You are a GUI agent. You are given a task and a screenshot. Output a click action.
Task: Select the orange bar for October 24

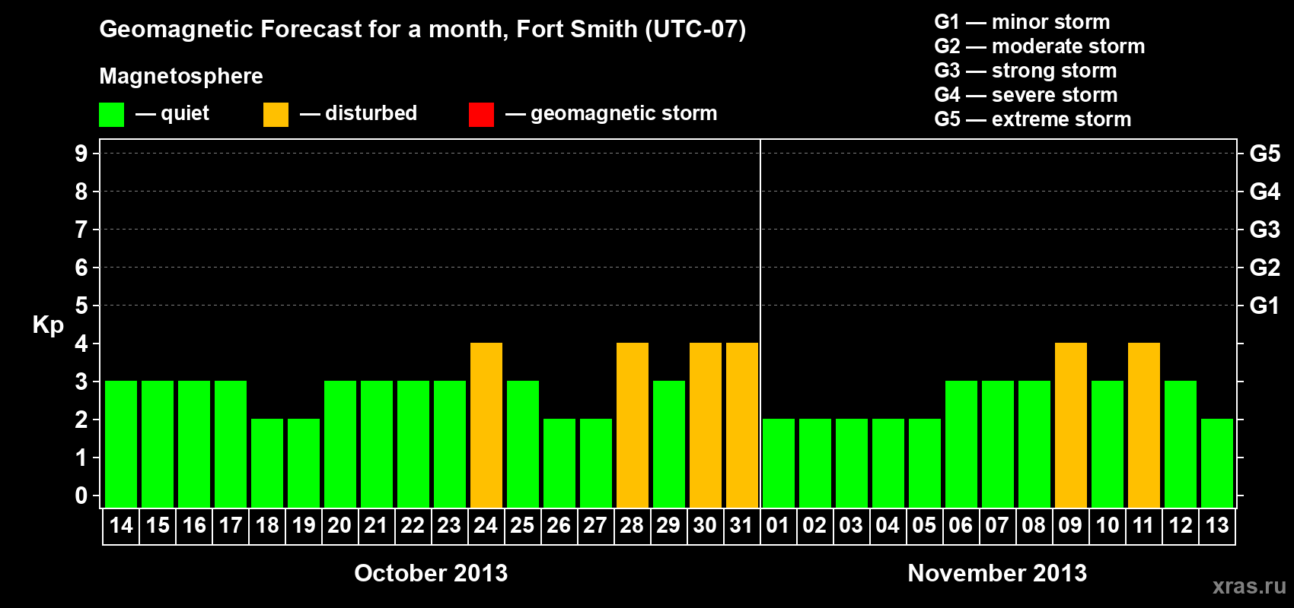tap(486, 425)
